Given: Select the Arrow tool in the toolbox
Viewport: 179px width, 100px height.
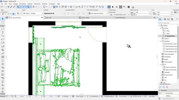Looking at the screenshot, I should pos(3,19).
